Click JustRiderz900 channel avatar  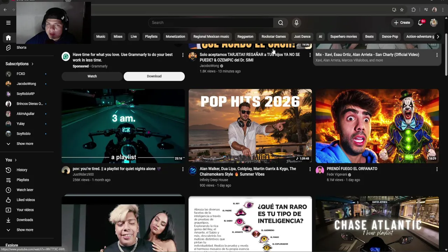(66, 170)
